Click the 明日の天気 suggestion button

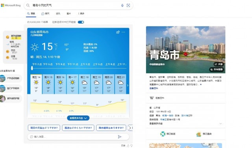44,128
